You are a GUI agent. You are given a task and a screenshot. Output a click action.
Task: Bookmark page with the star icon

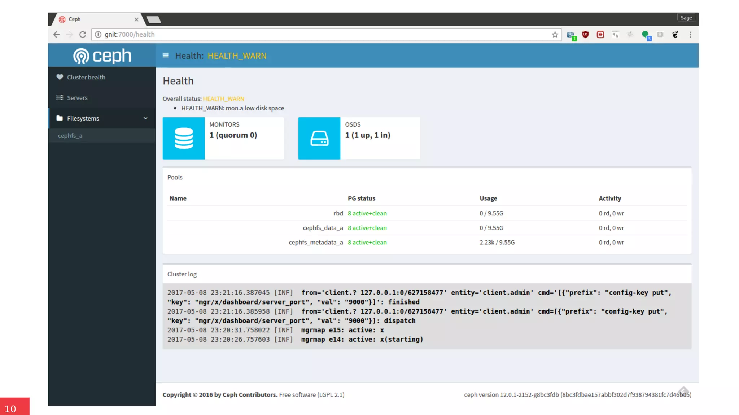[555, 35]
